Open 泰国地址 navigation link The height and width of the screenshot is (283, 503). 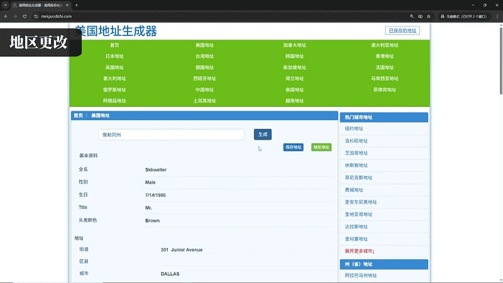tap(294, 89)
